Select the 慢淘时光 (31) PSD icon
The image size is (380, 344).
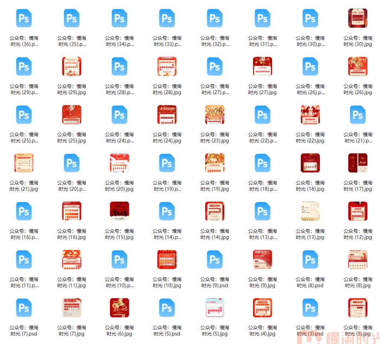point(262,19)
